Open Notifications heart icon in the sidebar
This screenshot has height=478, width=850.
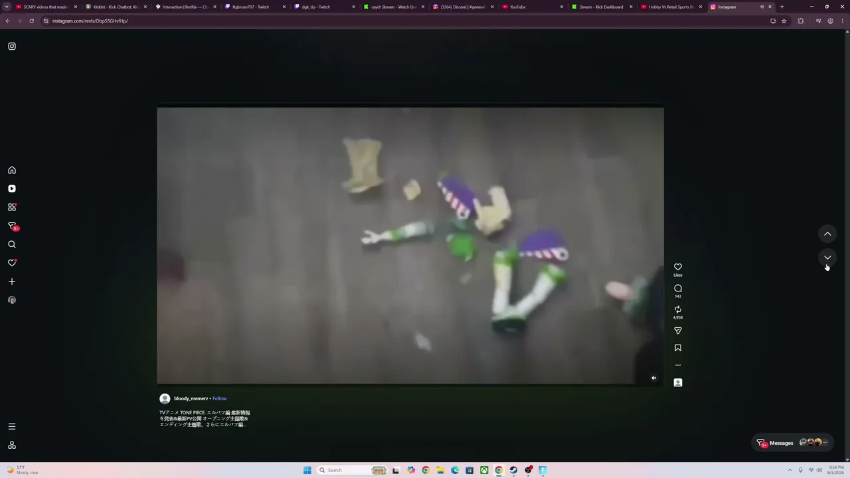[12, 263]
